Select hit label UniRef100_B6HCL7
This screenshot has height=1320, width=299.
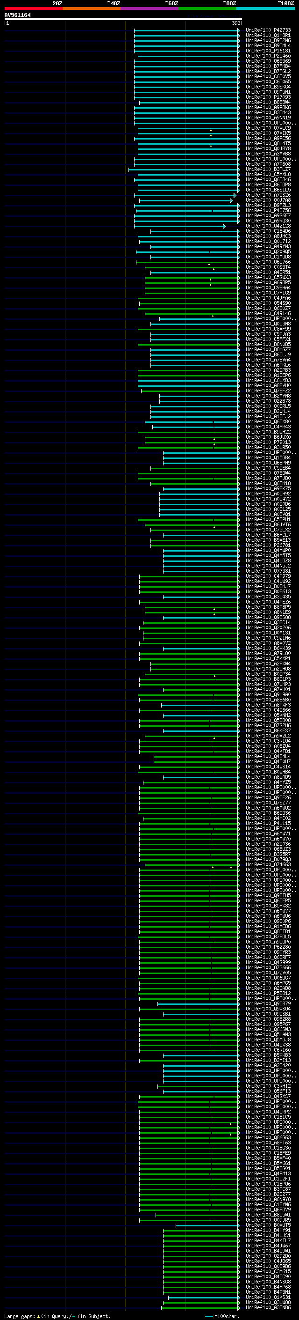[x=268, y=535]
